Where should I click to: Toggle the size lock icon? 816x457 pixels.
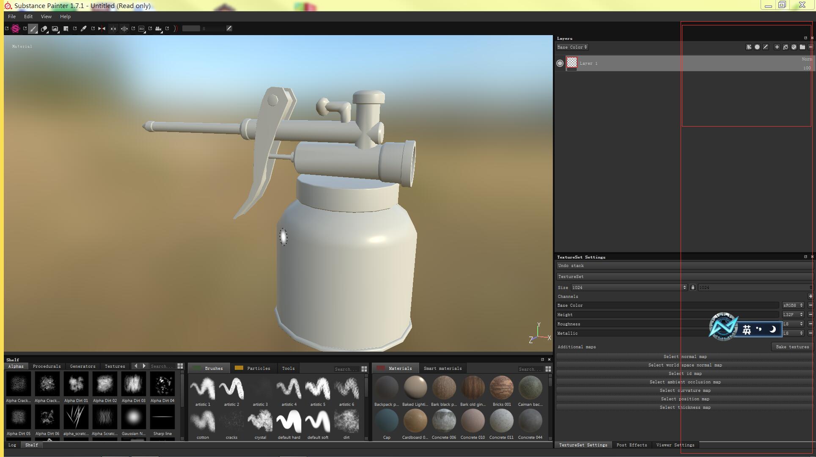(x=692, y=287)
